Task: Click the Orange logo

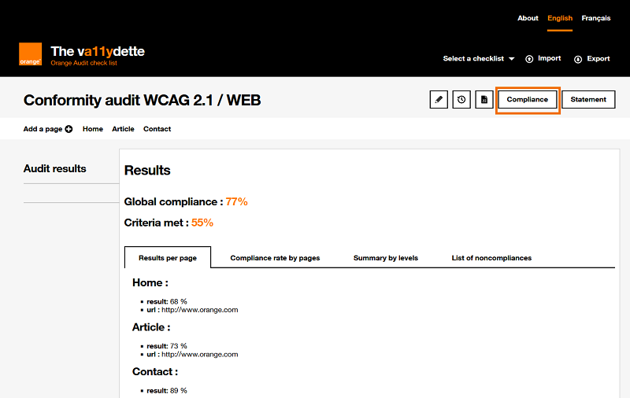Action: pyautogui.click(x=30, y=54)
